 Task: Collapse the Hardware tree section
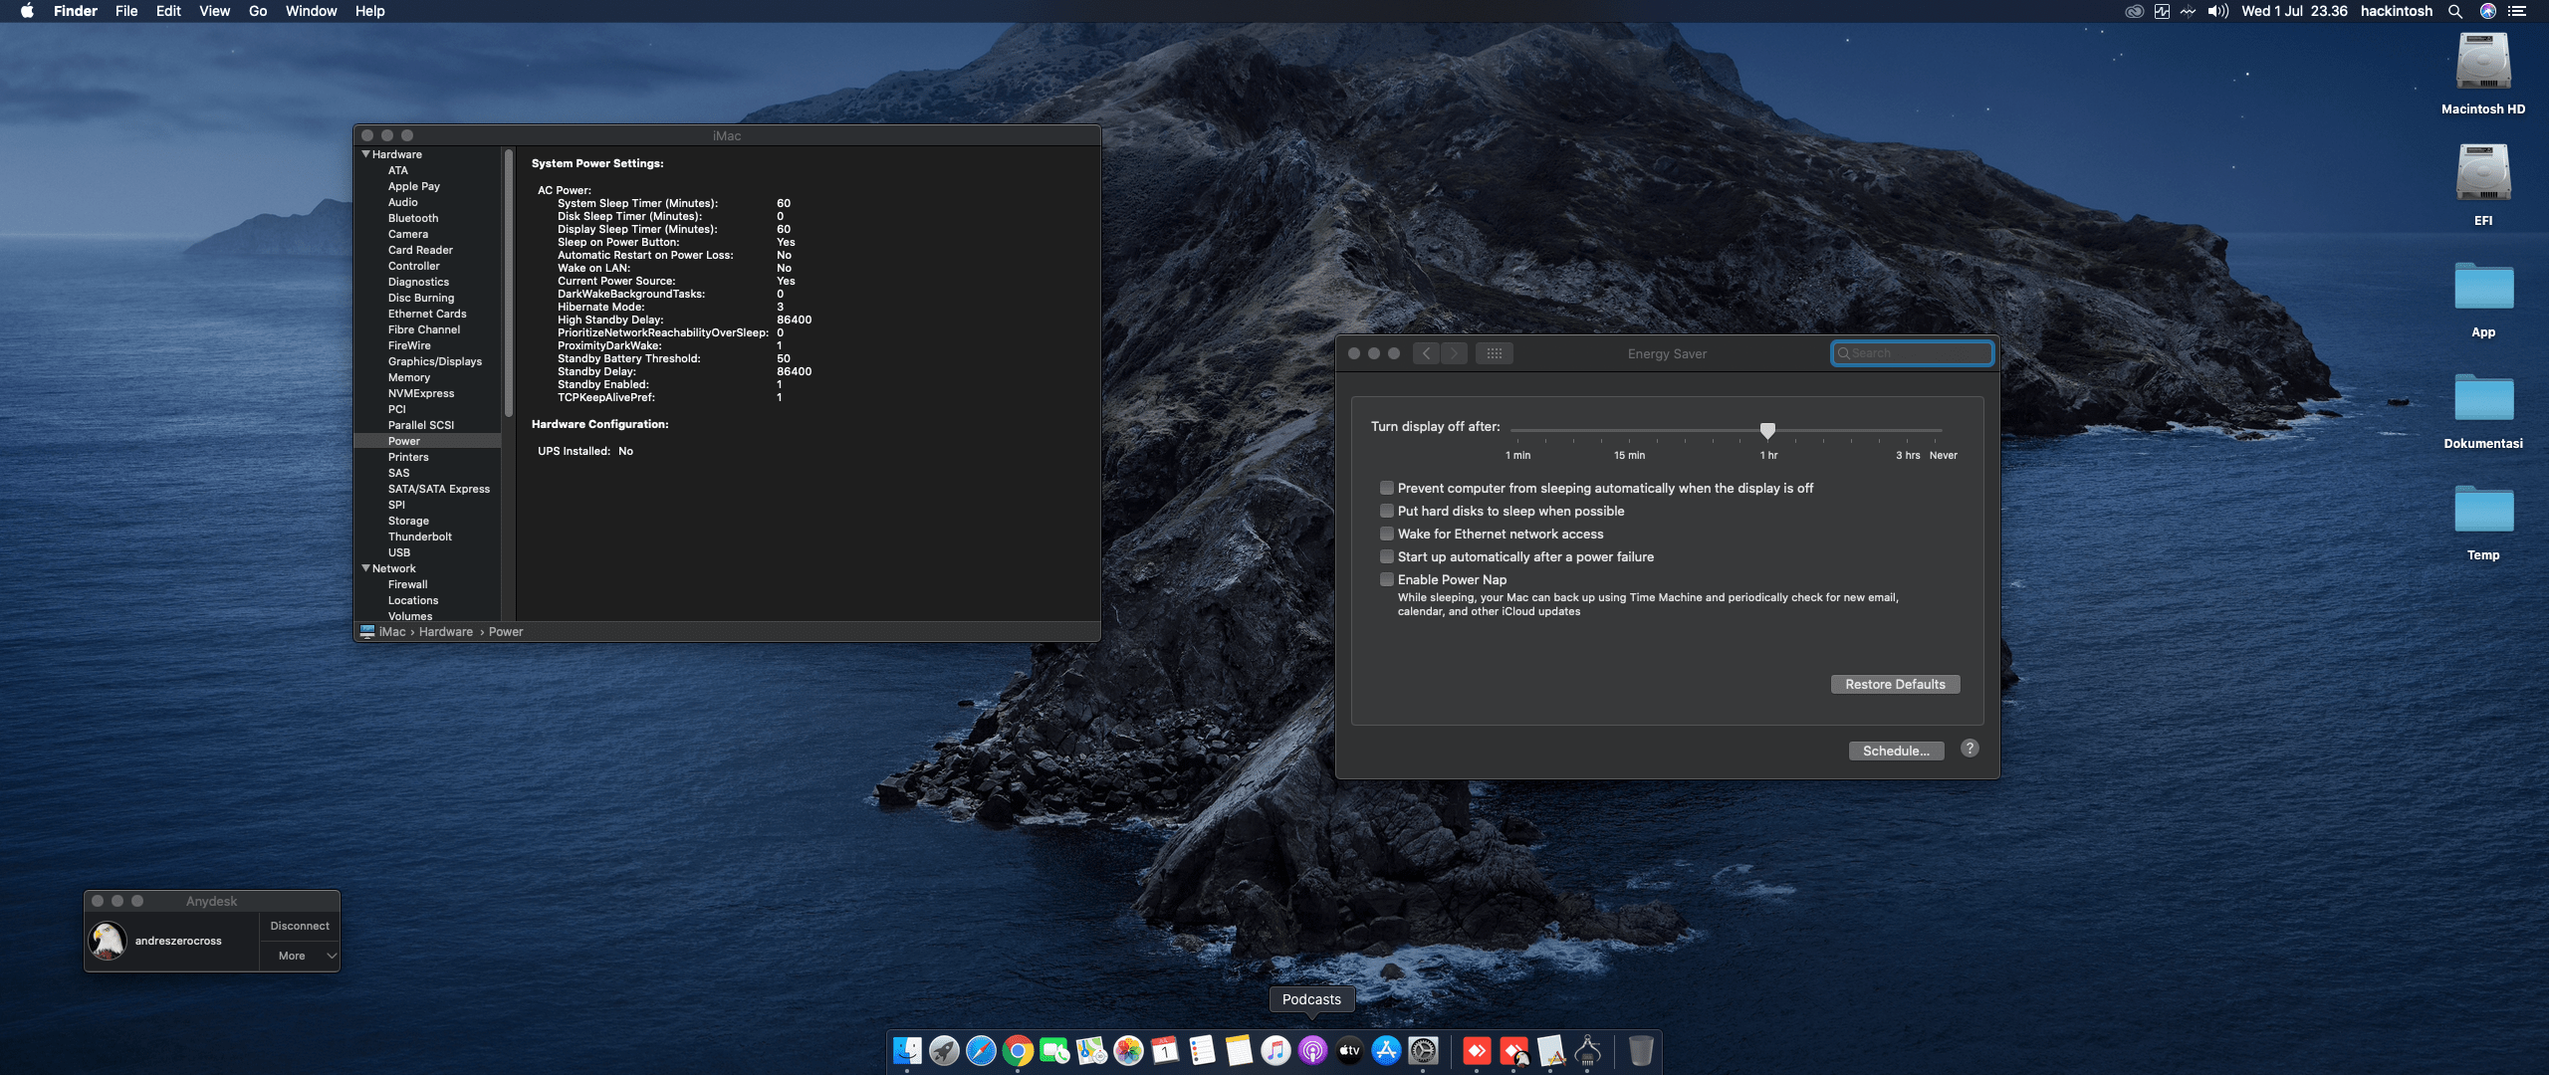365,154
